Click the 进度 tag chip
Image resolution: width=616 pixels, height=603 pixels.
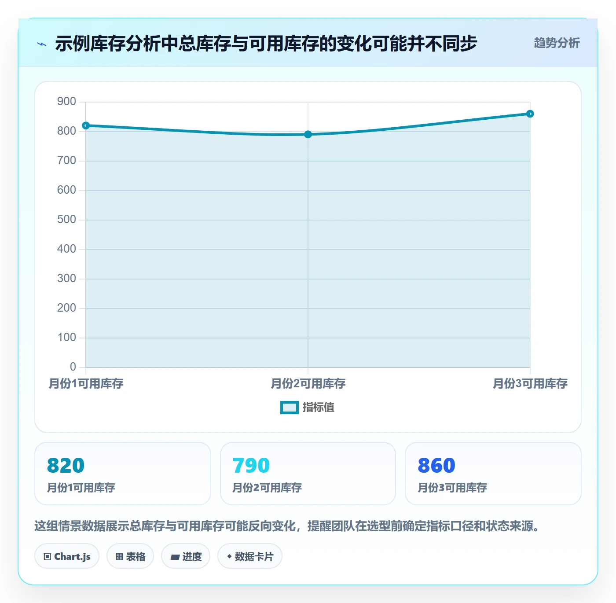pos(186,556)
